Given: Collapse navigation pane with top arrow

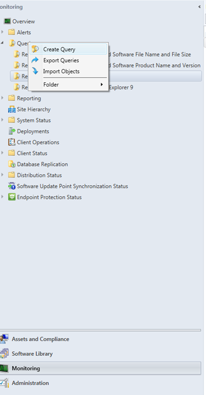Looking at the screenshot, I should [x=199, y=7].
